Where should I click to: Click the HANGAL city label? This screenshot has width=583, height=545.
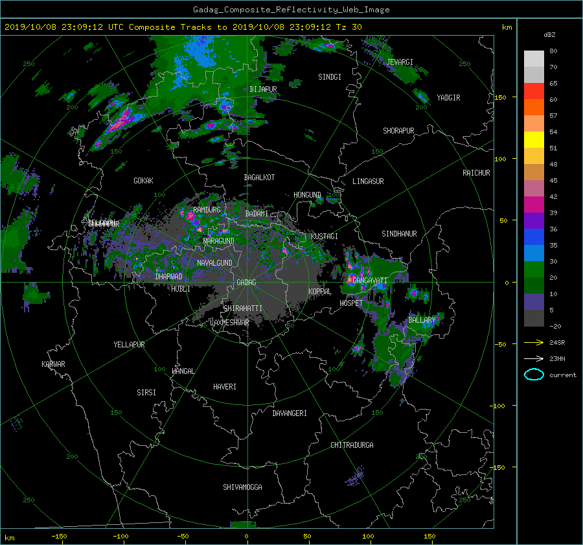tap(183, 371)
